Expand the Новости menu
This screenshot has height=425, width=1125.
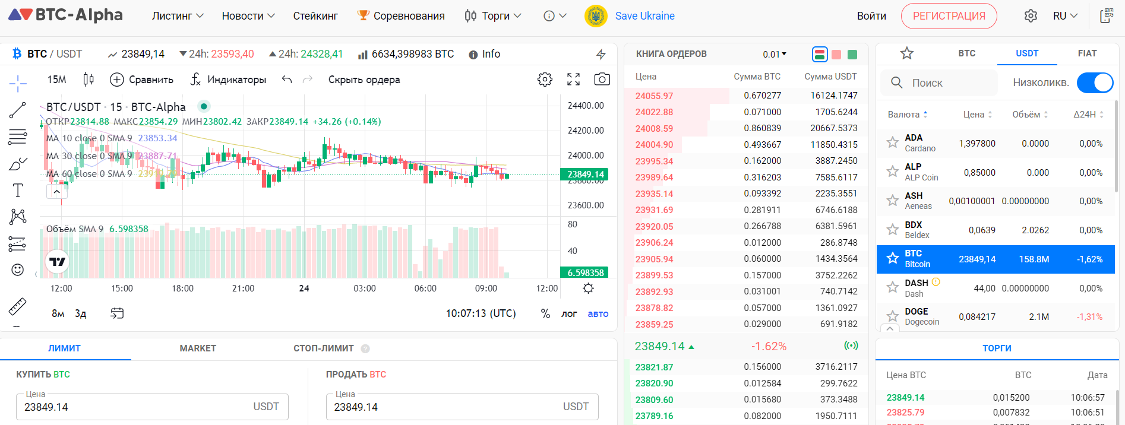(248, 16)
